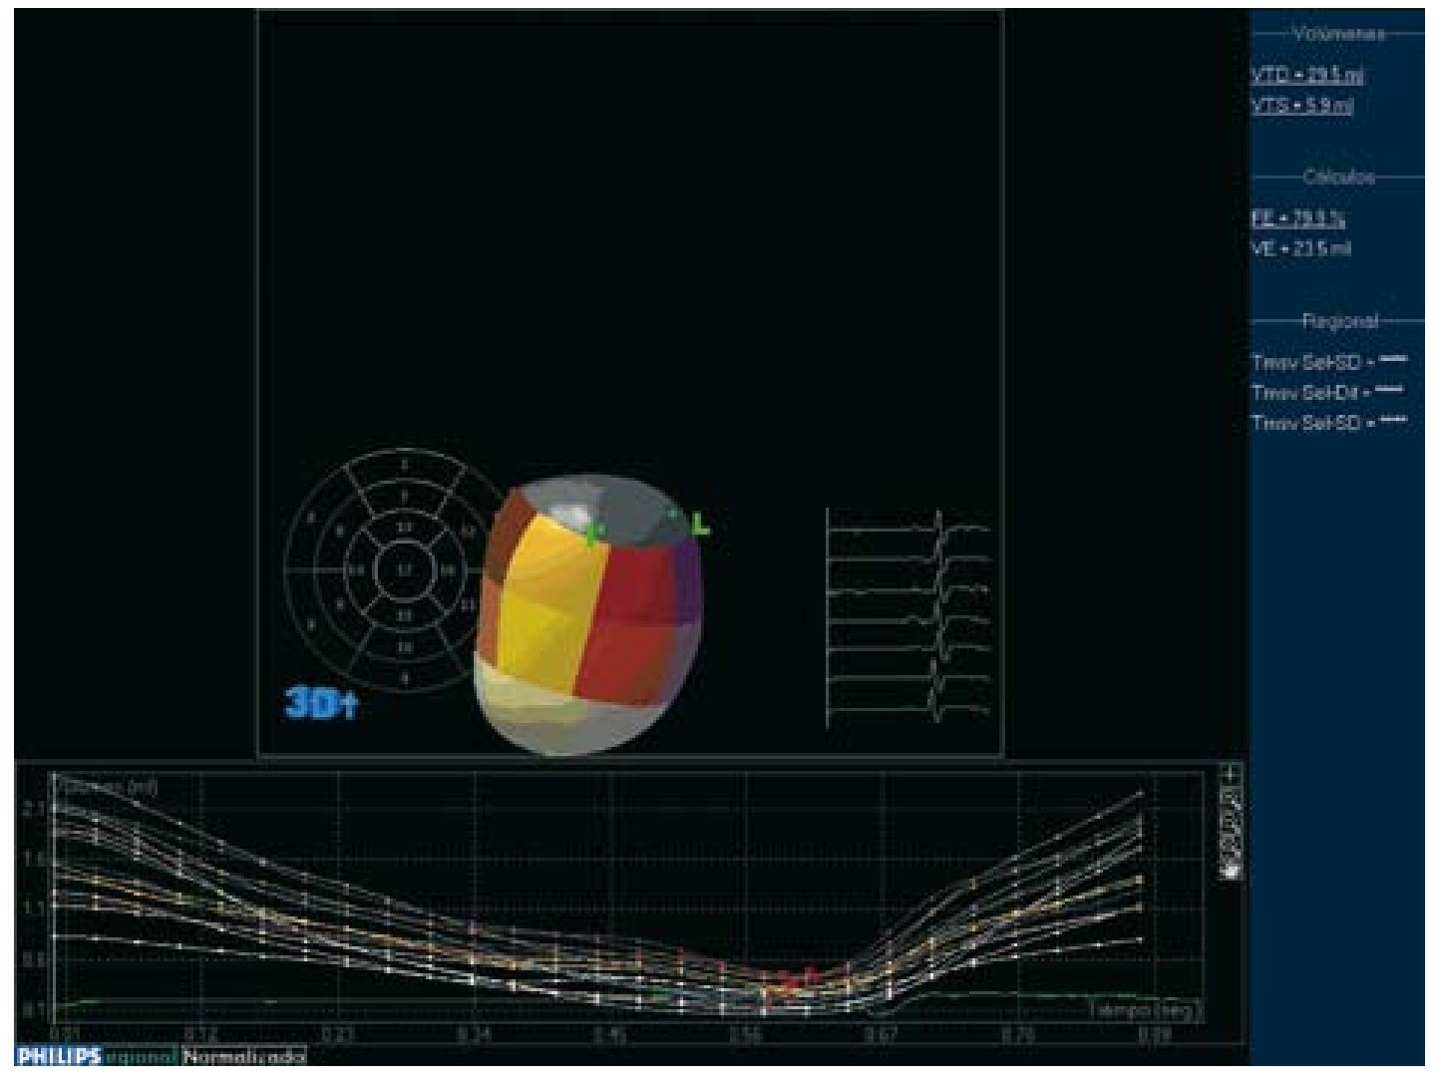
Task: Switch to the Normalizado tab
Action: click(244, 1057)
